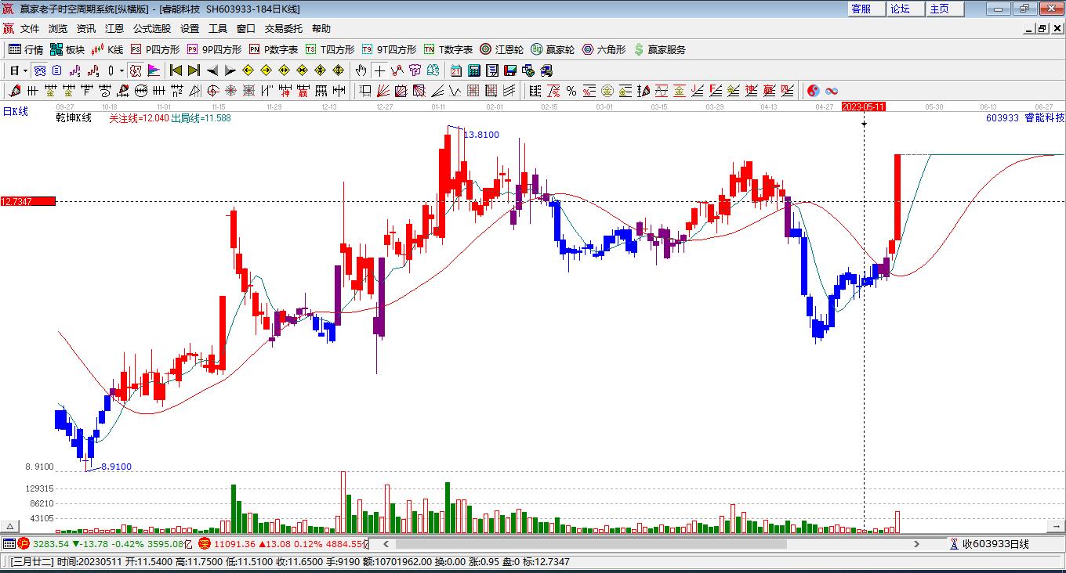The height and width of the screenshot is (573, 1066).
Task: Jump to first bar icon
Action: pos(176,70)
